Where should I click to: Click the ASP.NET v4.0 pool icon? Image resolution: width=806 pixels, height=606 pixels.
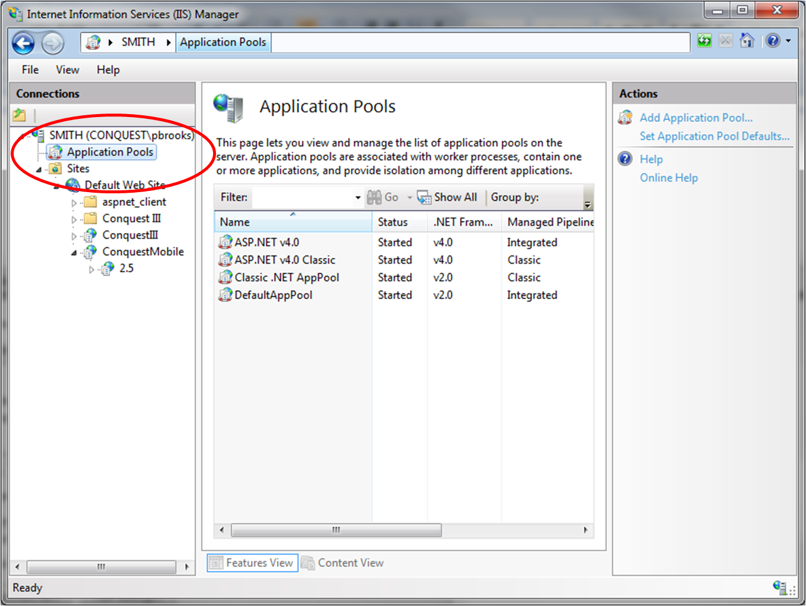[x=225, y=242]
